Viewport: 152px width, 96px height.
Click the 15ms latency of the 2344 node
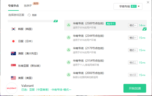142,38
